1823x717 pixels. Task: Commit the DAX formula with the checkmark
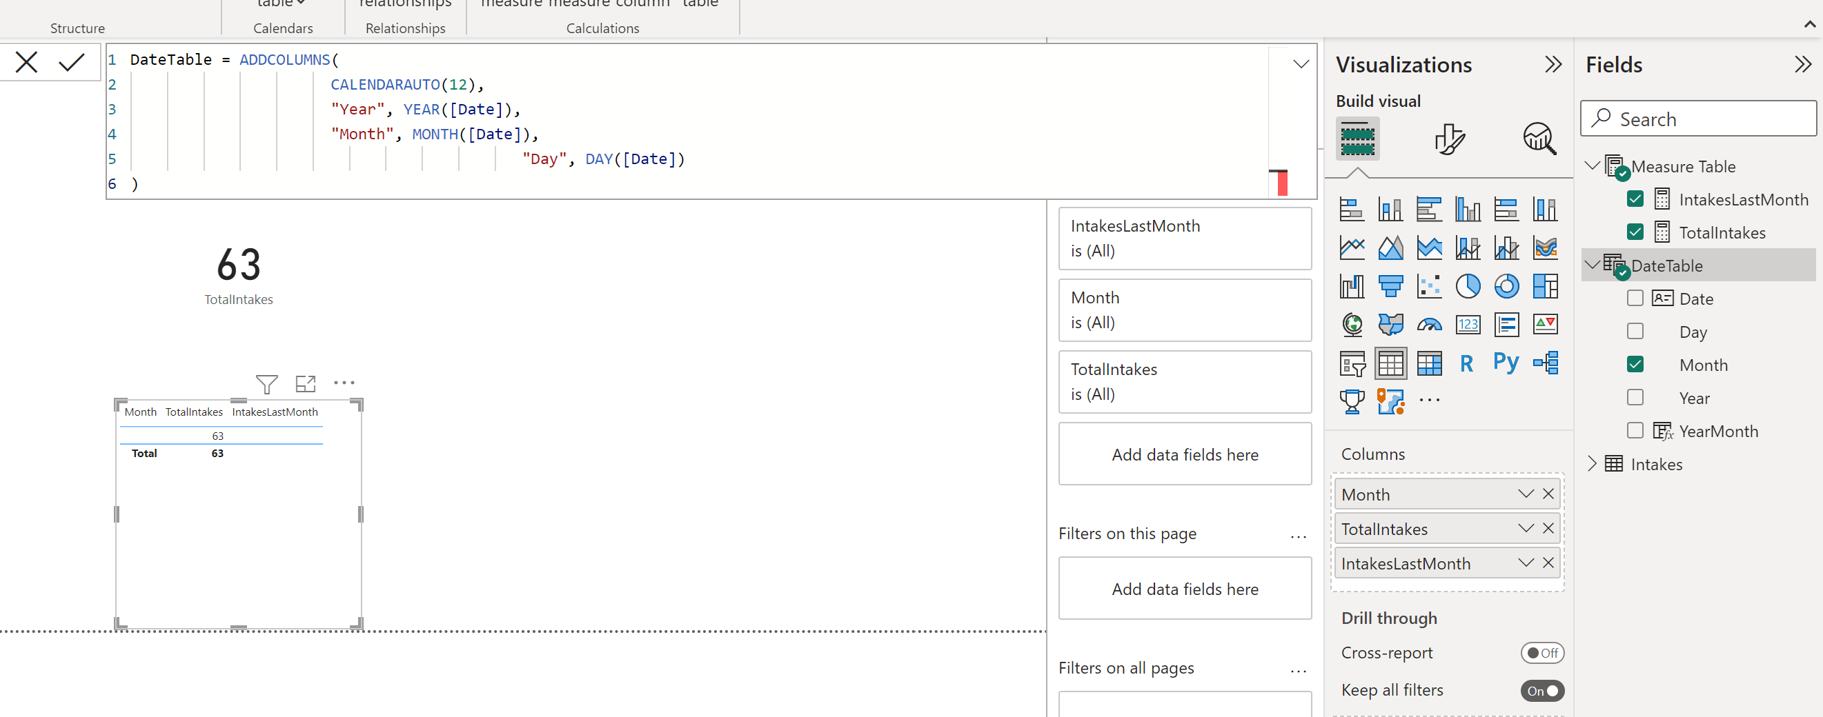point(72,62)
